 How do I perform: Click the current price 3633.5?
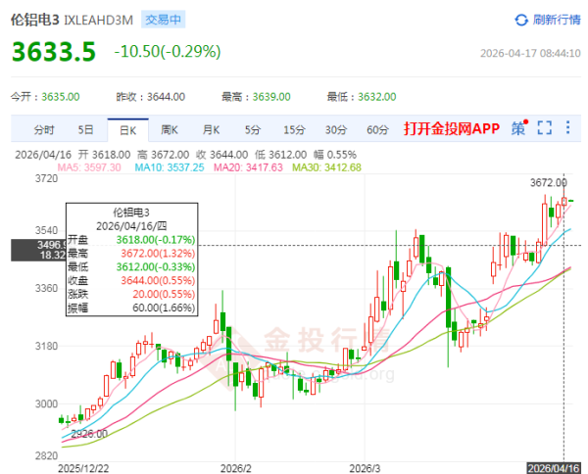click(54, 51)
